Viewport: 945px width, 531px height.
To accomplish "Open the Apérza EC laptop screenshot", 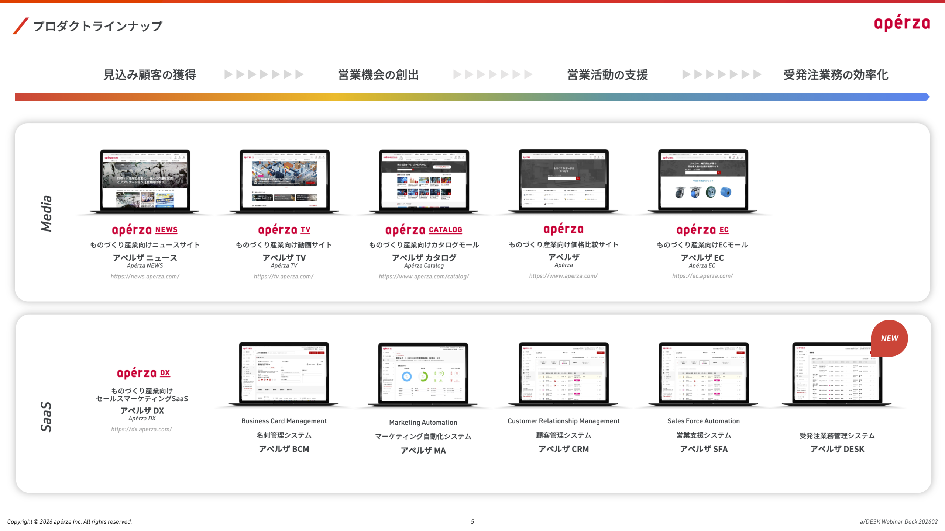I will tap(703, 181).
